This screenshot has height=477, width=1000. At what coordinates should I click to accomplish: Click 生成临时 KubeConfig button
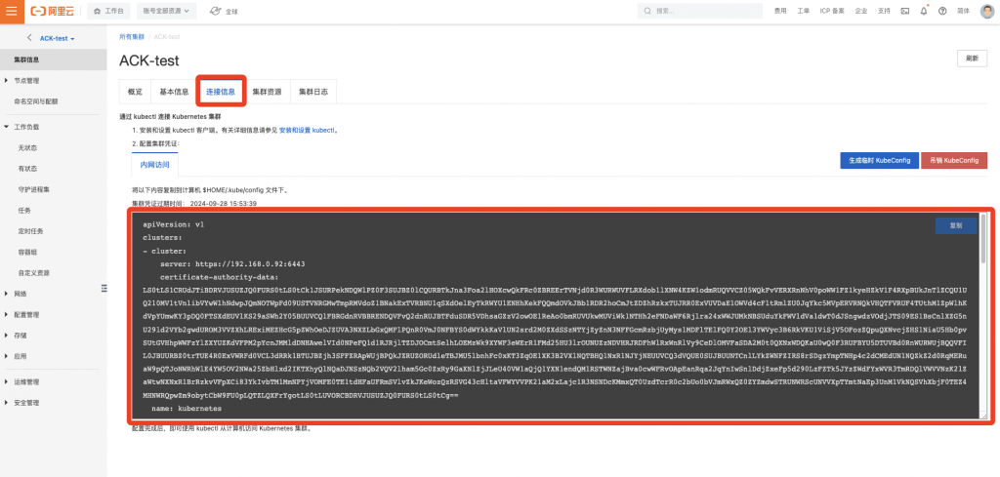click(x=880, y=161)
